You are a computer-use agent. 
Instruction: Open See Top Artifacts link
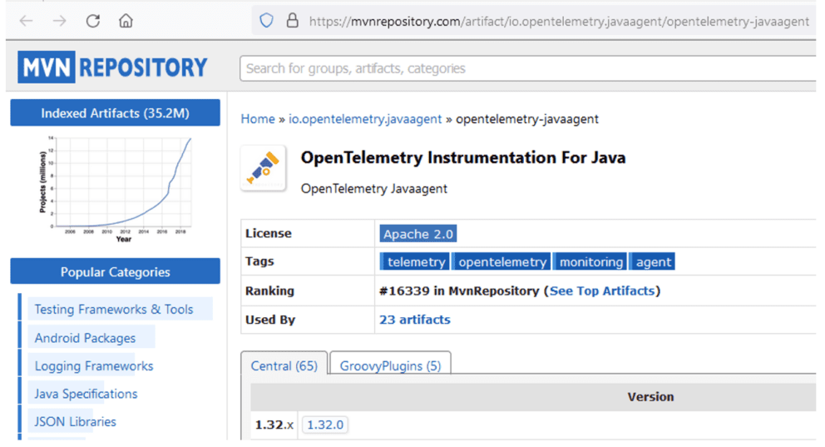point(602,291)
